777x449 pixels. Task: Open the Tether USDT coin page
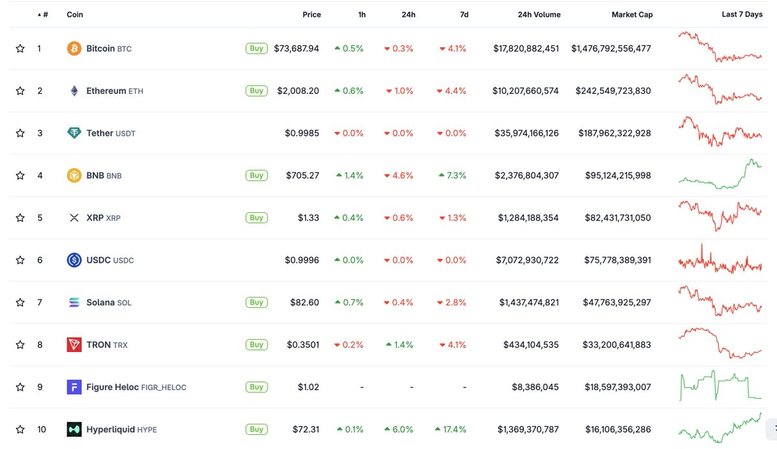111,133
